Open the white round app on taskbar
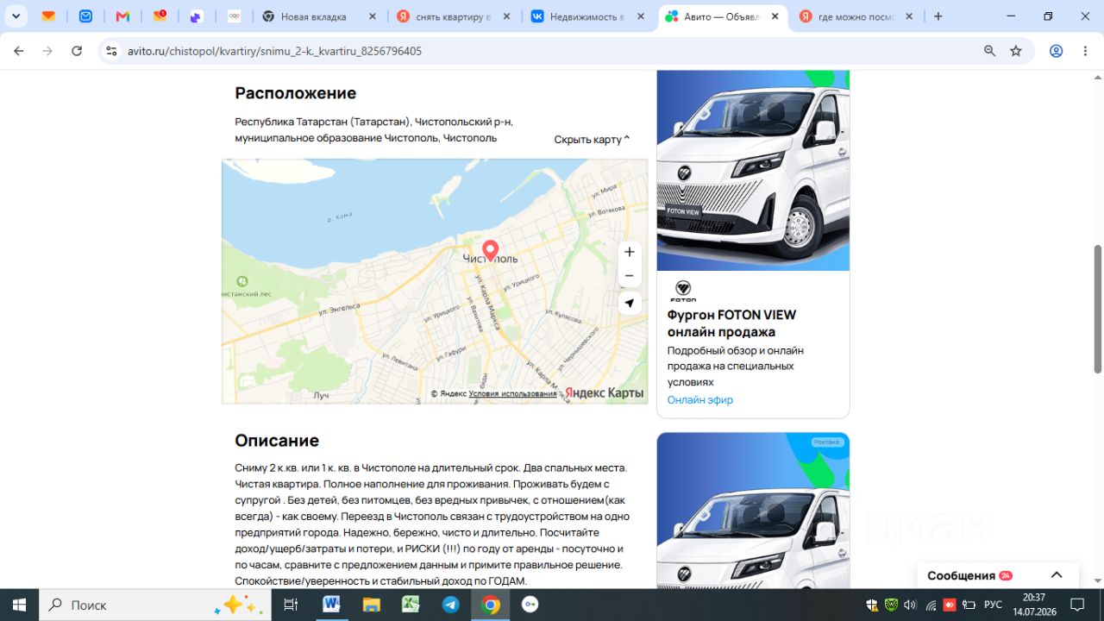1104x621 pixels. [x=530, y=605]
